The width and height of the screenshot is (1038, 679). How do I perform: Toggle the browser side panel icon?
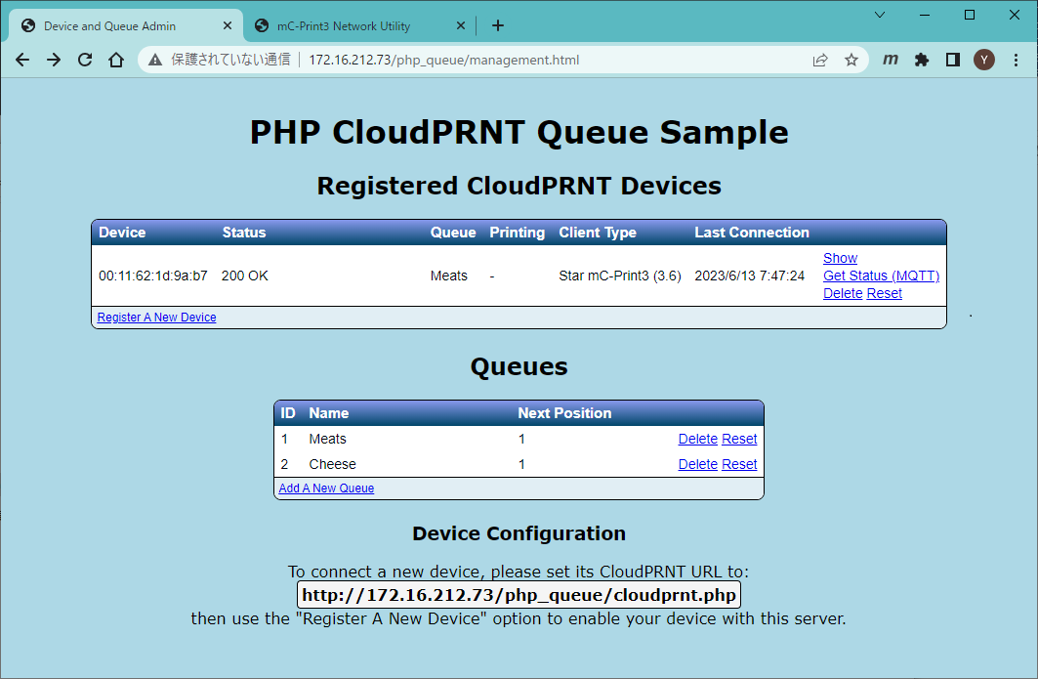952,60
